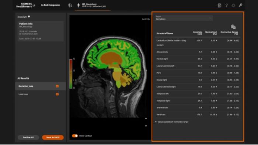Click the Send to PACS button

[53, 137]
